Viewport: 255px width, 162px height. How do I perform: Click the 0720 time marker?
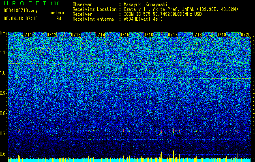click(x=246, y=35)
